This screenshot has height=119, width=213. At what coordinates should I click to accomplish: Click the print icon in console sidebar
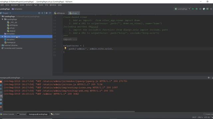[1, 100]
